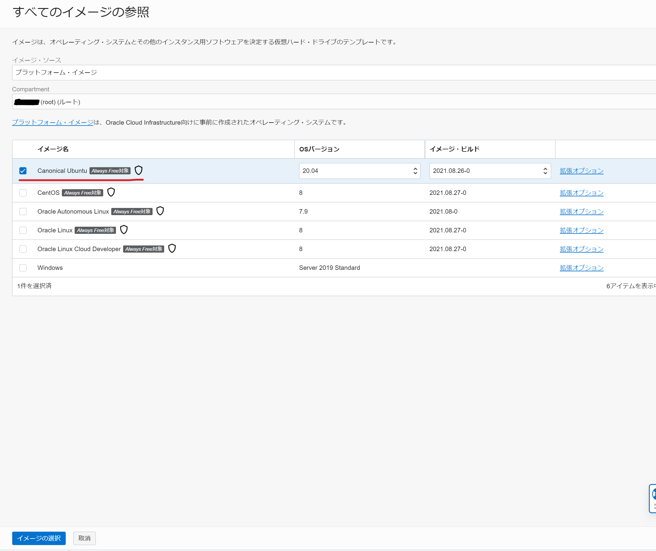The image size is (656, 551).
Task: Open 拡張オプション link for Windows row
Action: (x=581, y=268)
